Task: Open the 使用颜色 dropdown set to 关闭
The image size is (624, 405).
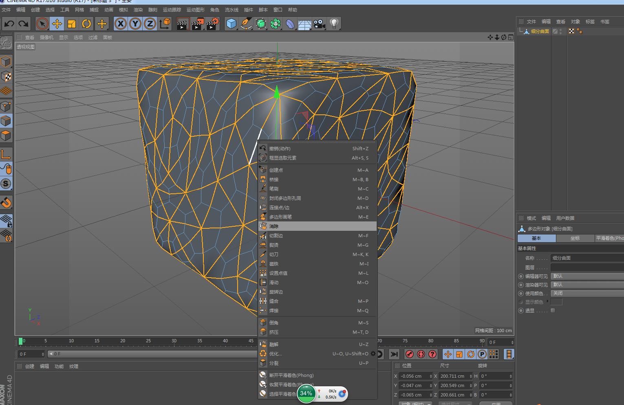Action: (x=587, y=293)
